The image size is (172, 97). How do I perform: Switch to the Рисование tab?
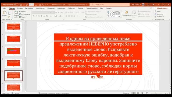[x=29, y=8]
